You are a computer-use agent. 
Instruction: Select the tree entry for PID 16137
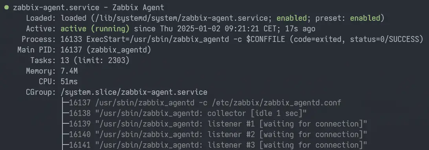coord(202,103)
